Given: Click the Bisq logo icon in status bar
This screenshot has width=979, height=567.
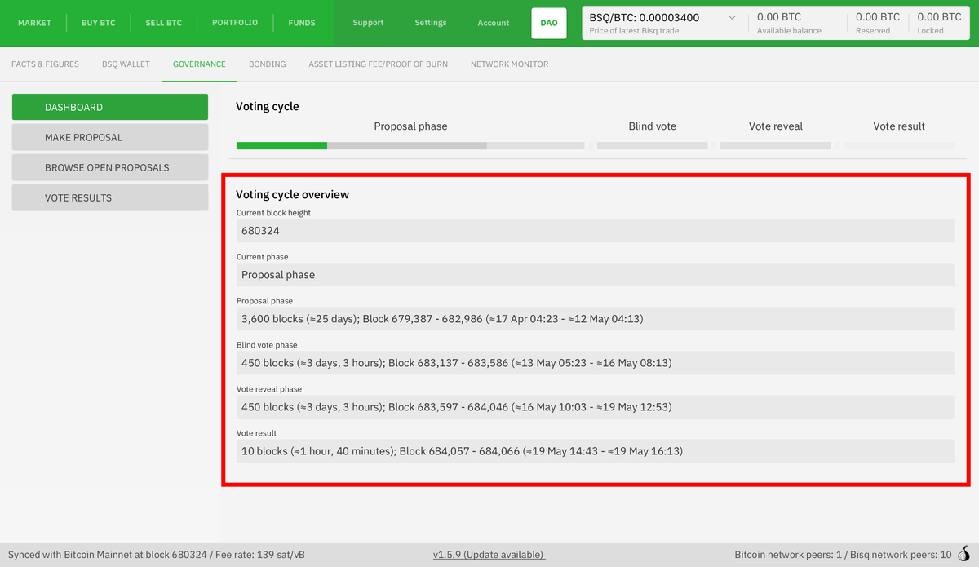Looking at the screenshot, I should (965, 555).
